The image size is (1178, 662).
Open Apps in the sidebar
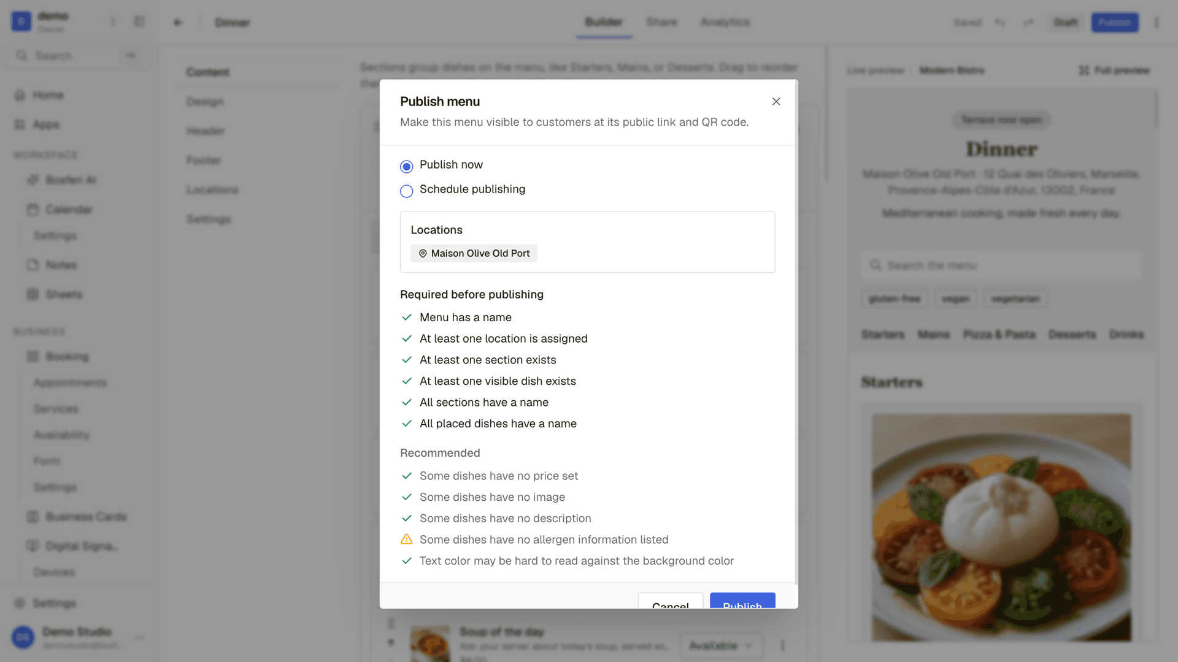46,124
